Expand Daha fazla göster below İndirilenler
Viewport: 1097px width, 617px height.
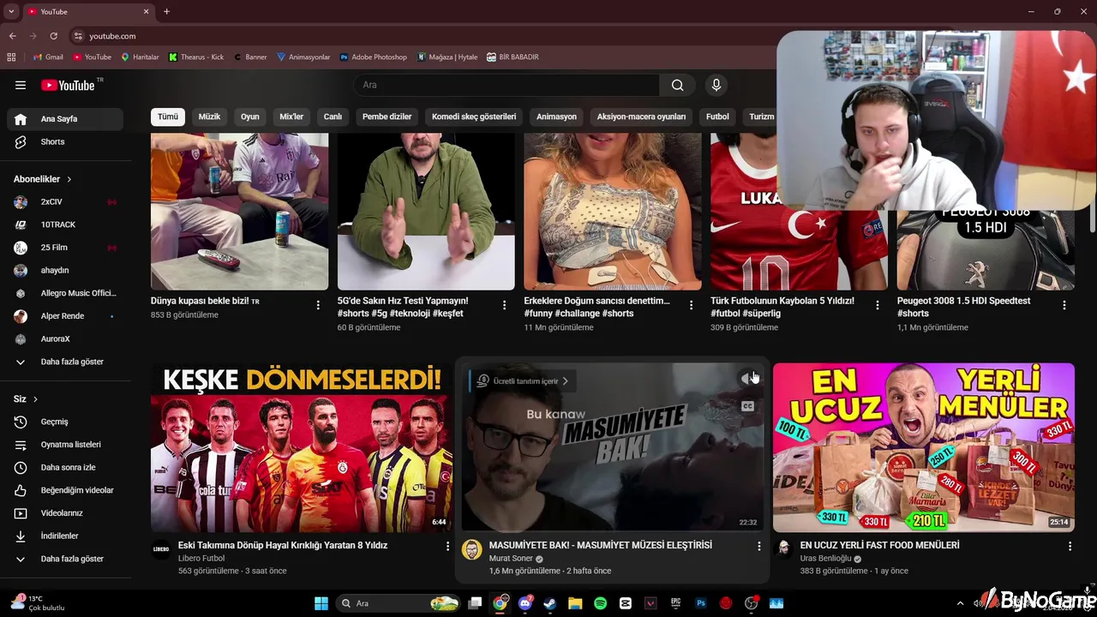pos(65,559)
